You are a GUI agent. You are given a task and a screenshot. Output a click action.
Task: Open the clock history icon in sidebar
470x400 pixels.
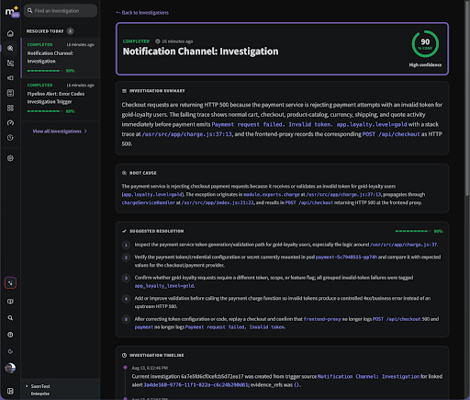click(10, 138)
